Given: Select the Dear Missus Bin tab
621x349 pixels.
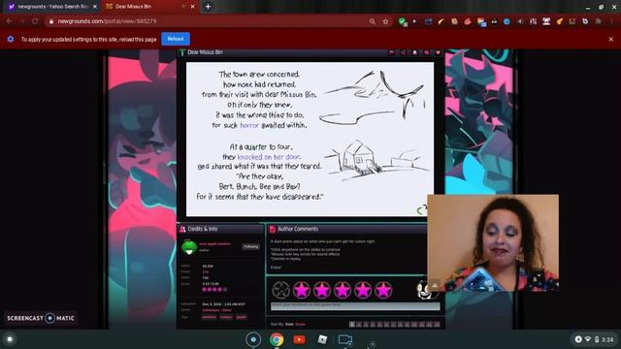Looking at the screenshot, I should pos(149,7).
